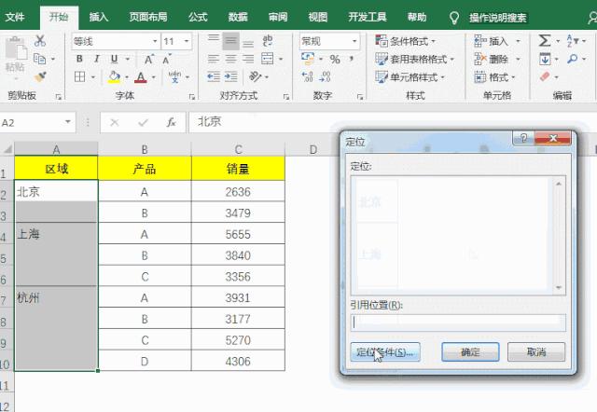Click the Merge and Center icon
Viewport: 597px width, 412px height.
(x=268, y=59)
